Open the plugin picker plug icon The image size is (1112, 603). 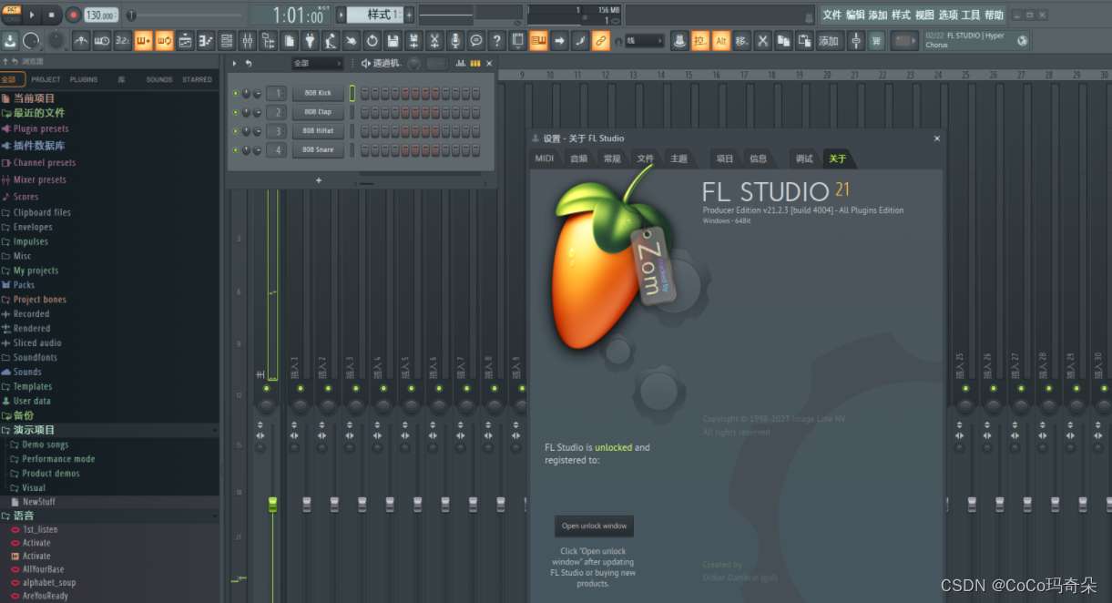click(x=310, y=41)
